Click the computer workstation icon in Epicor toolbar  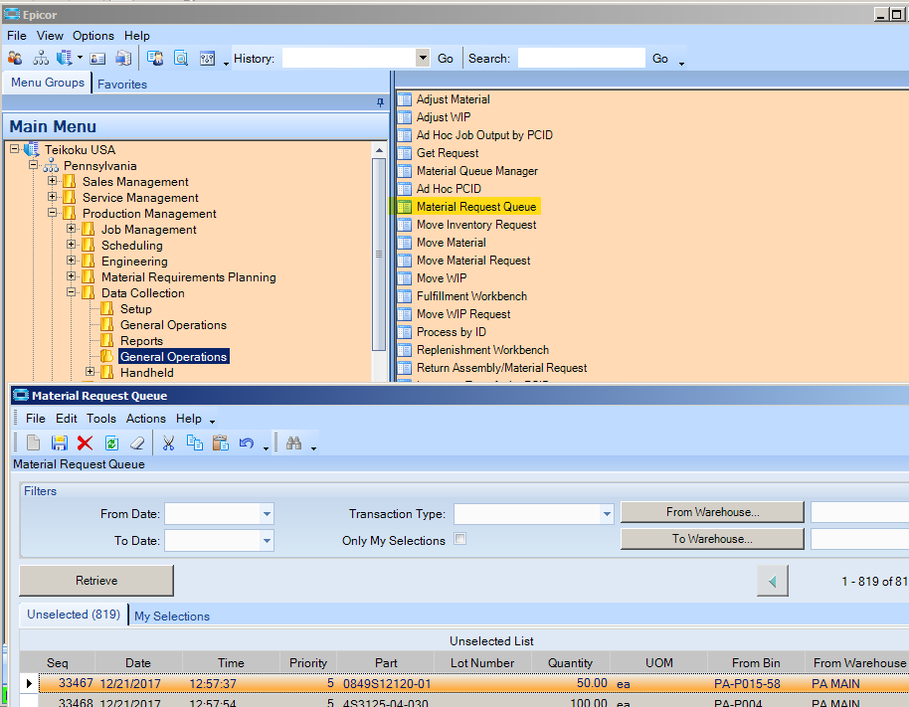point(123,58)
